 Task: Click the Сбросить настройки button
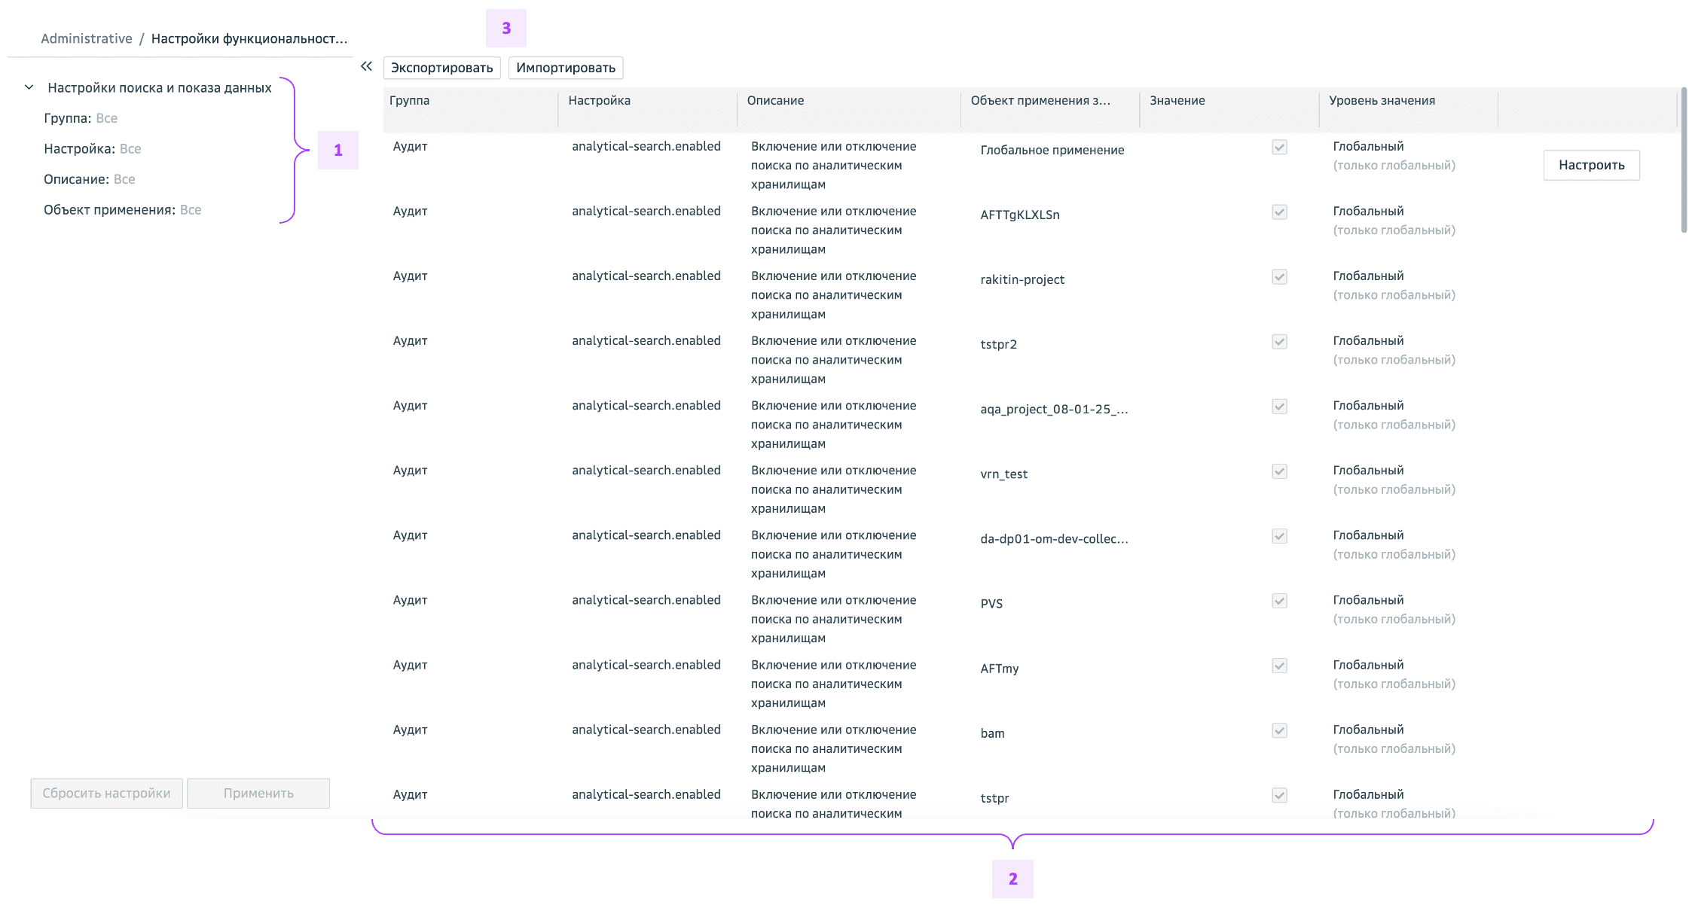point(106,794)
